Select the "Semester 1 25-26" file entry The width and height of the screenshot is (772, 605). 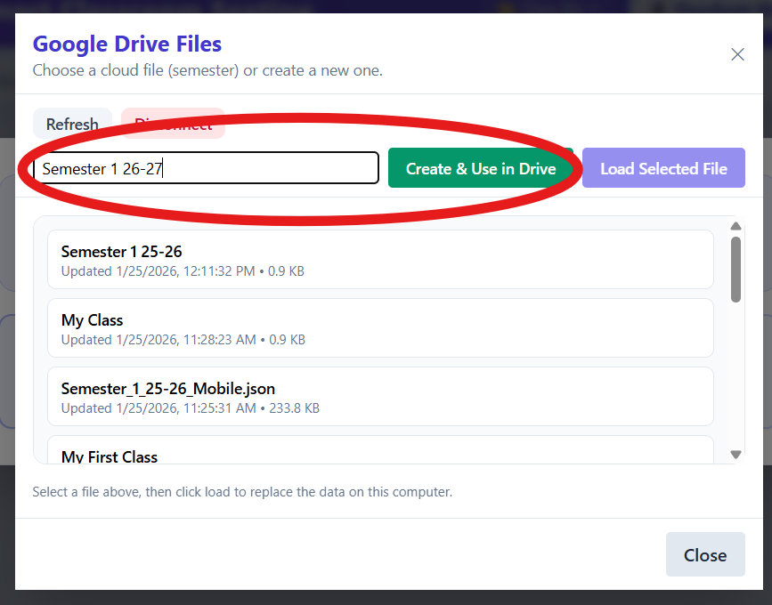(380, 260)
